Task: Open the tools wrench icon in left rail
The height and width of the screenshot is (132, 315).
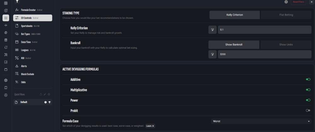Action: point(6,55)
